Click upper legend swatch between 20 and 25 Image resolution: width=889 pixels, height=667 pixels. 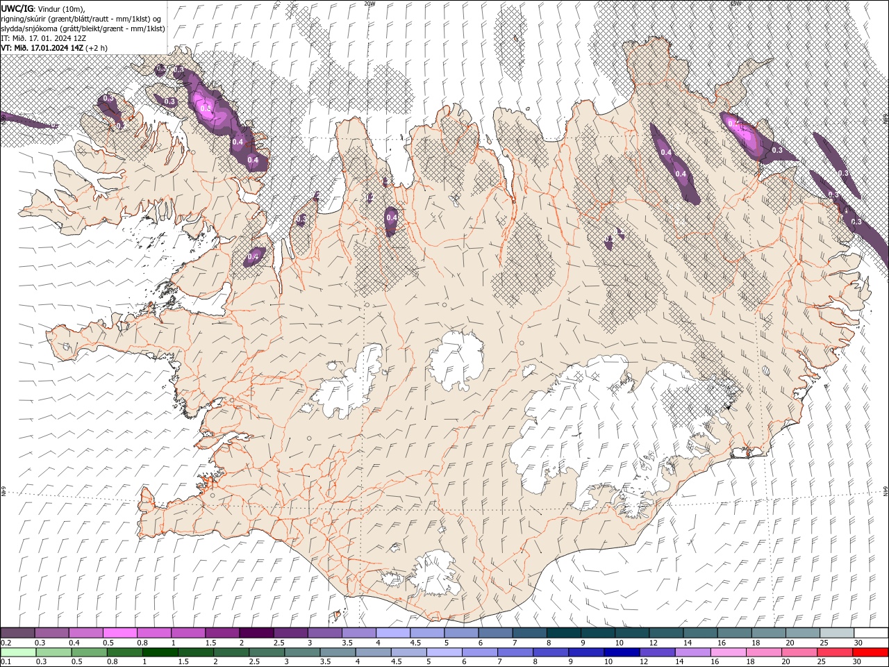pyautogui.click(x=802, y=633)
